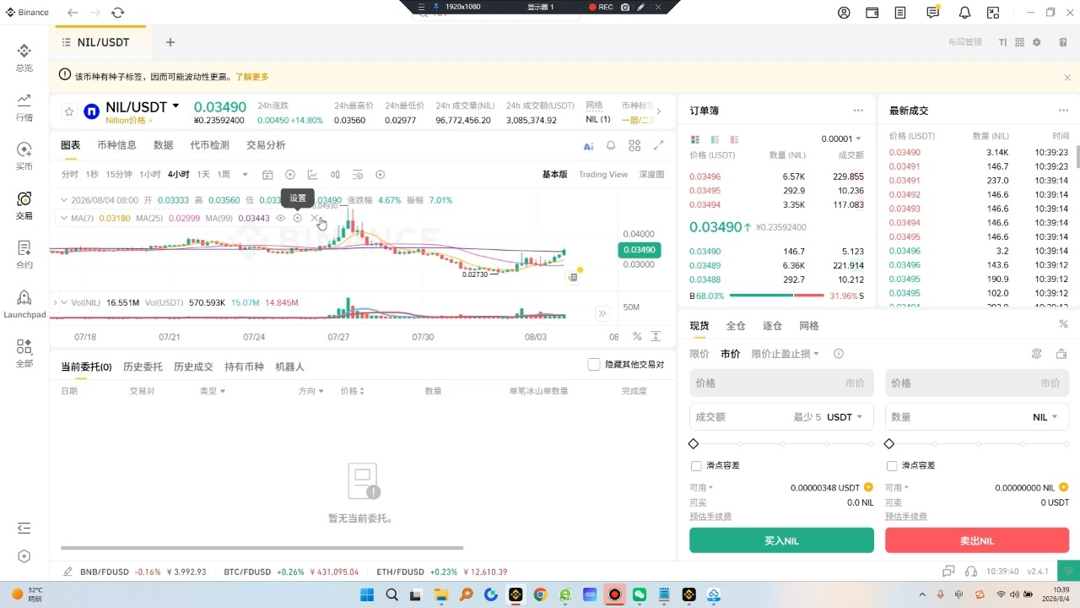Click the 成交额 amount input field
Viewport: 1080px width, 608px height.
click(x=781, y=417)
